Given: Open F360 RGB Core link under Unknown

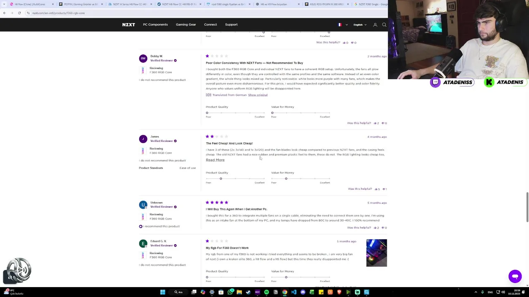Looking at the screenshot, I should point(160,219).
